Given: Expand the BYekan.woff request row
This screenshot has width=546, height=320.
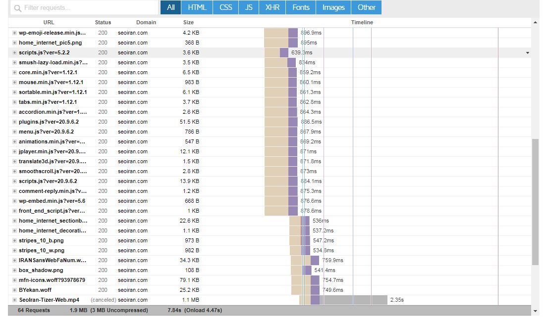Looking at the screenshot, I should point(15,290).
